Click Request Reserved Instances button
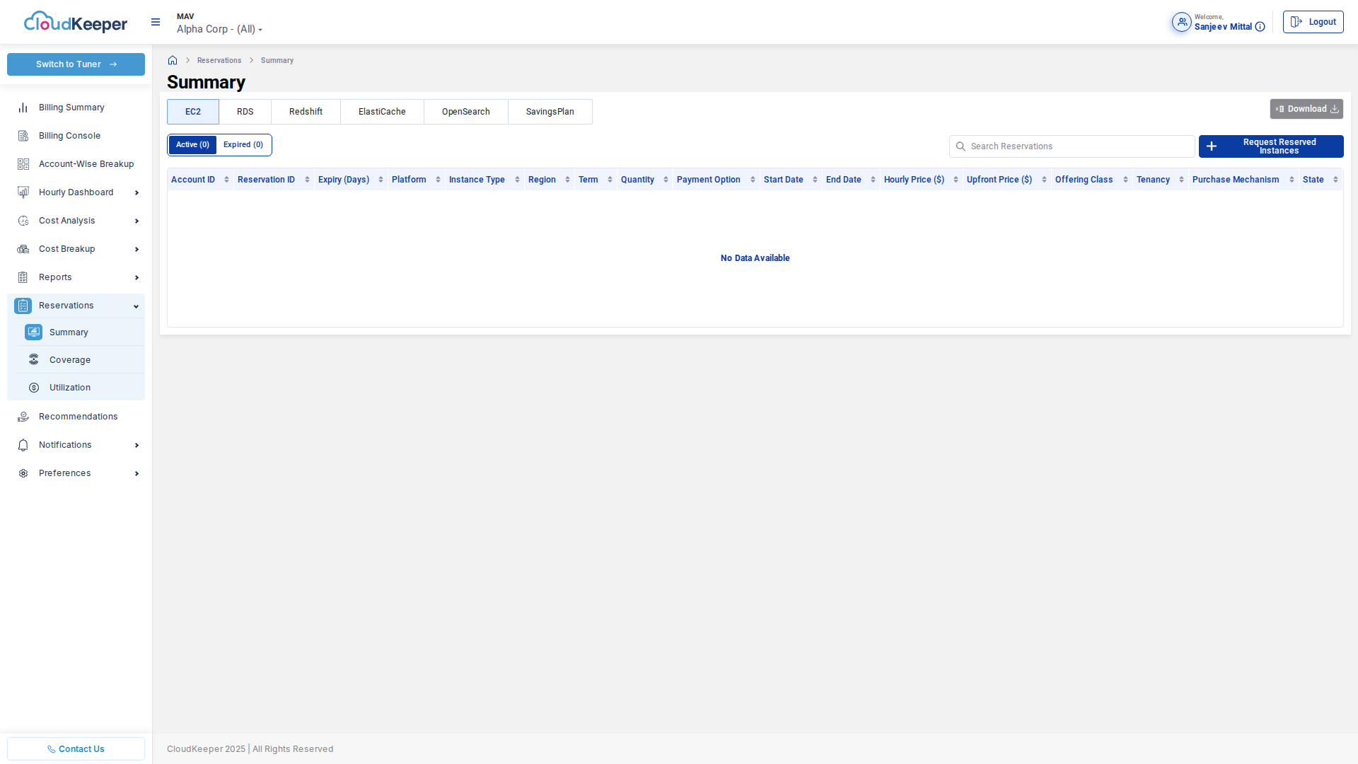The width and height of the screenshot is (1358, 764). pos(1270,146)
